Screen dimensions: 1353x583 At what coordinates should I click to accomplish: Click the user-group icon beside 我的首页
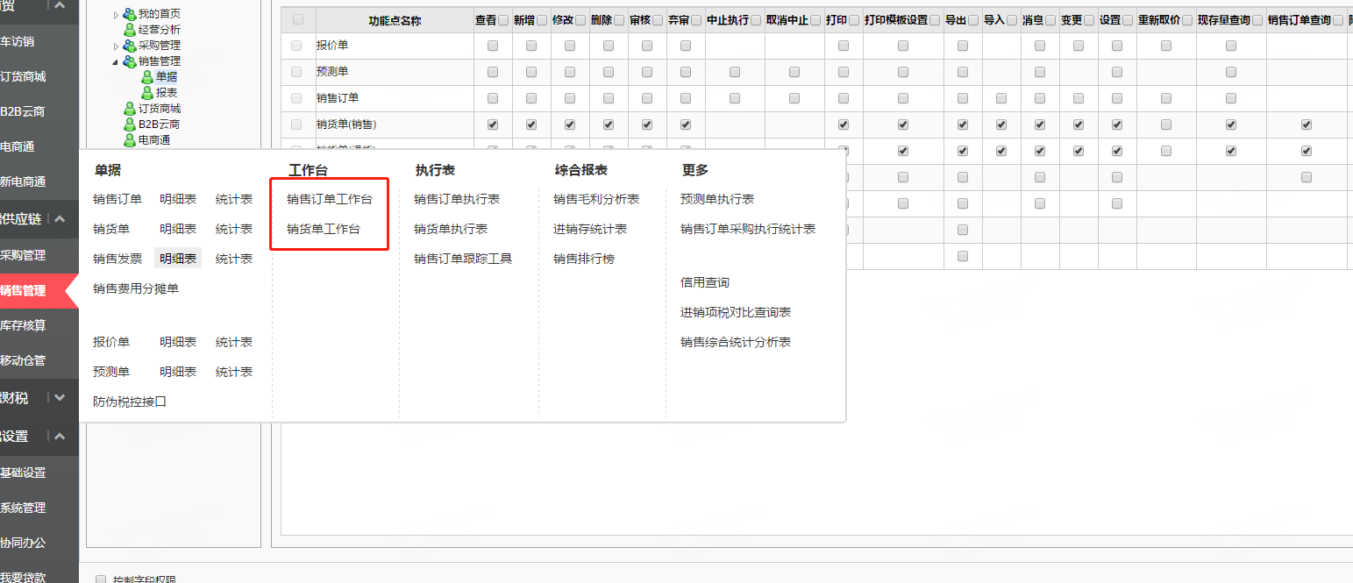pyautogui.click(x=130, y=14)
